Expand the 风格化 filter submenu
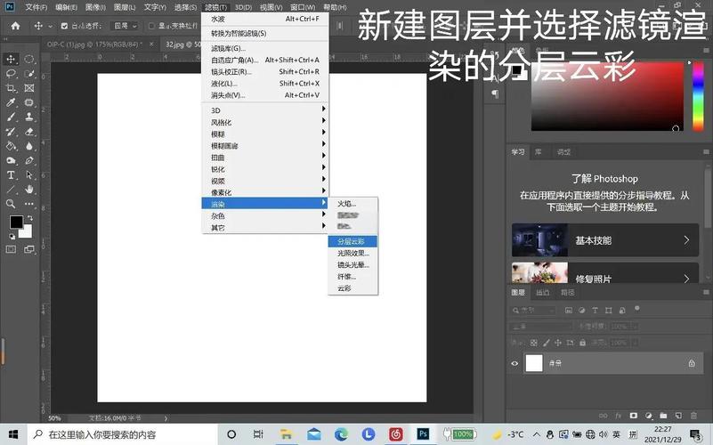Image resolution: width=713 pixels, height=445 pixels. click(x=264, y=122)
